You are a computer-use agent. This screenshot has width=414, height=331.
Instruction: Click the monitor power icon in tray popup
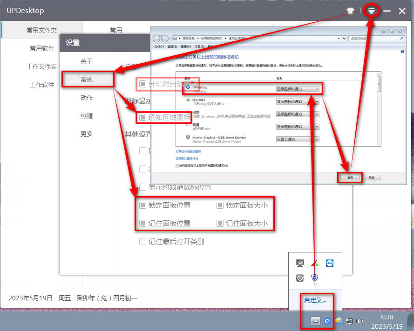[x=300, y=263]
